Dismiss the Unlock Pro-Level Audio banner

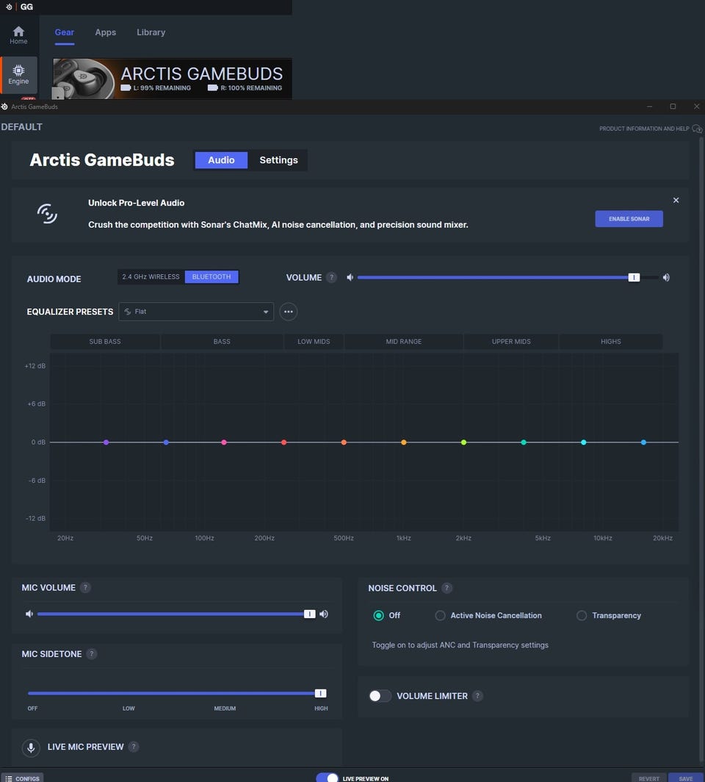tap(676, 200)
